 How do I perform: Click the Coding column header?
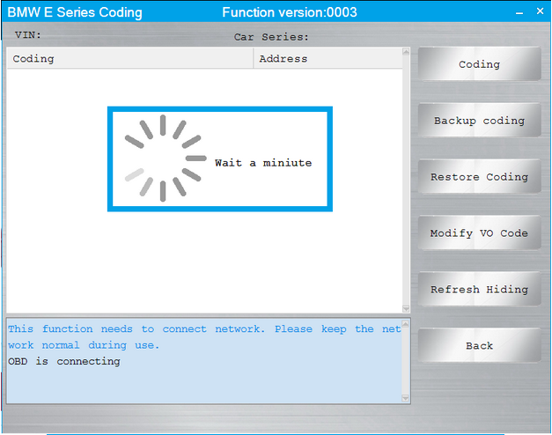pyautogui.click(x=130, y=58)
